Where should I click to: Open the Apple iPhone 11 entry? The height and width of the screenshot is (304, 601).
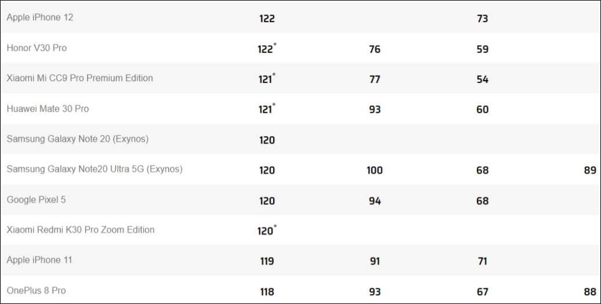pos(39,260)
